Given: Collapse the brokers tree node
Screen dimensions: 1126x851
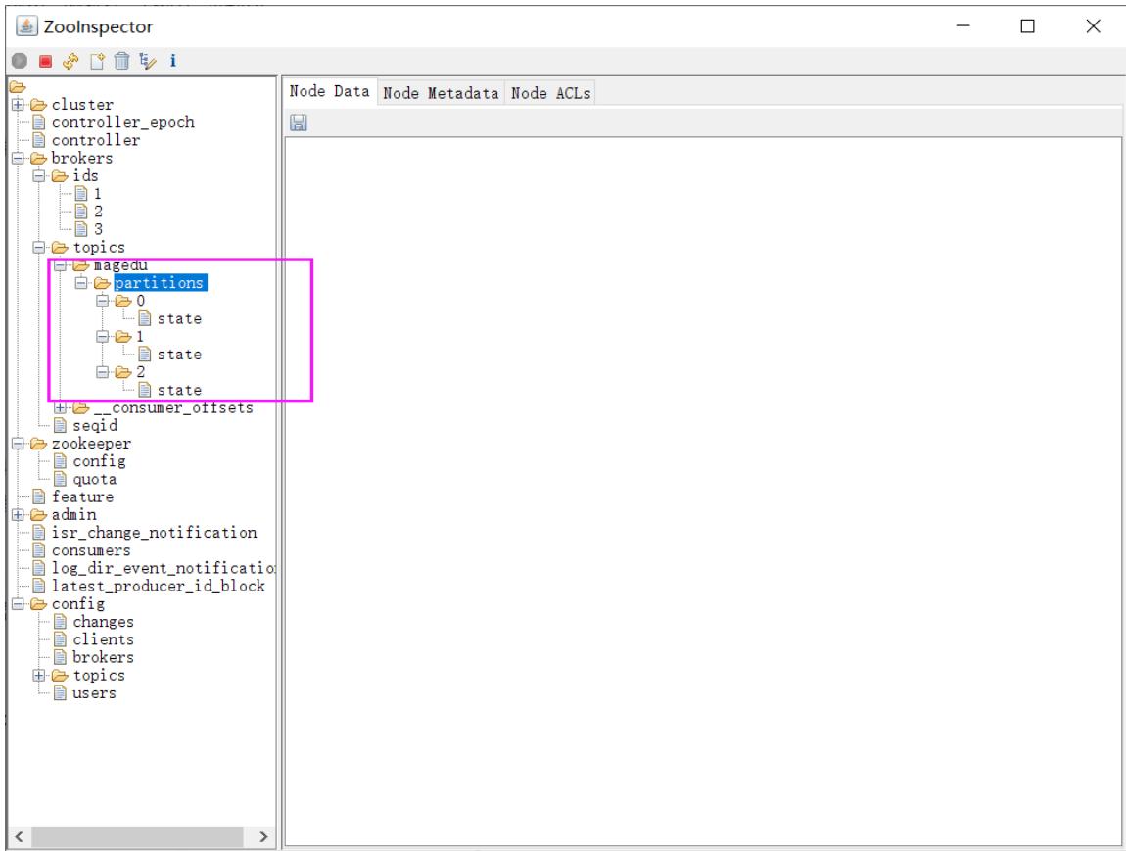Looking at the screenshot, I should pyautogui.click(x=18, y=158).
